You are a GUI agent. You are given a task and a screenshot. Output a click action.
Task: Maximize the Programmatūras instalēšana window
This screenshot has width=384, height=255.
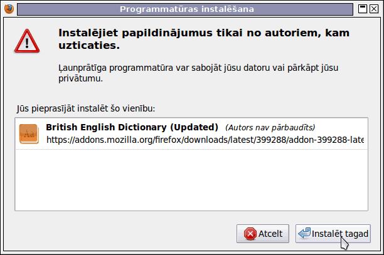[363, 9]
